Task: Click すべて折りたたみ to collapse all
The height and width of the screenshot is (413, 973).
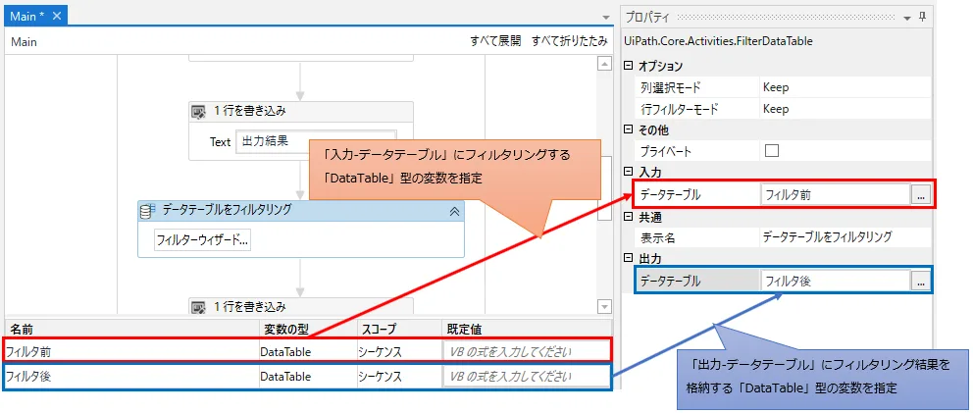Action: point(569,41)
